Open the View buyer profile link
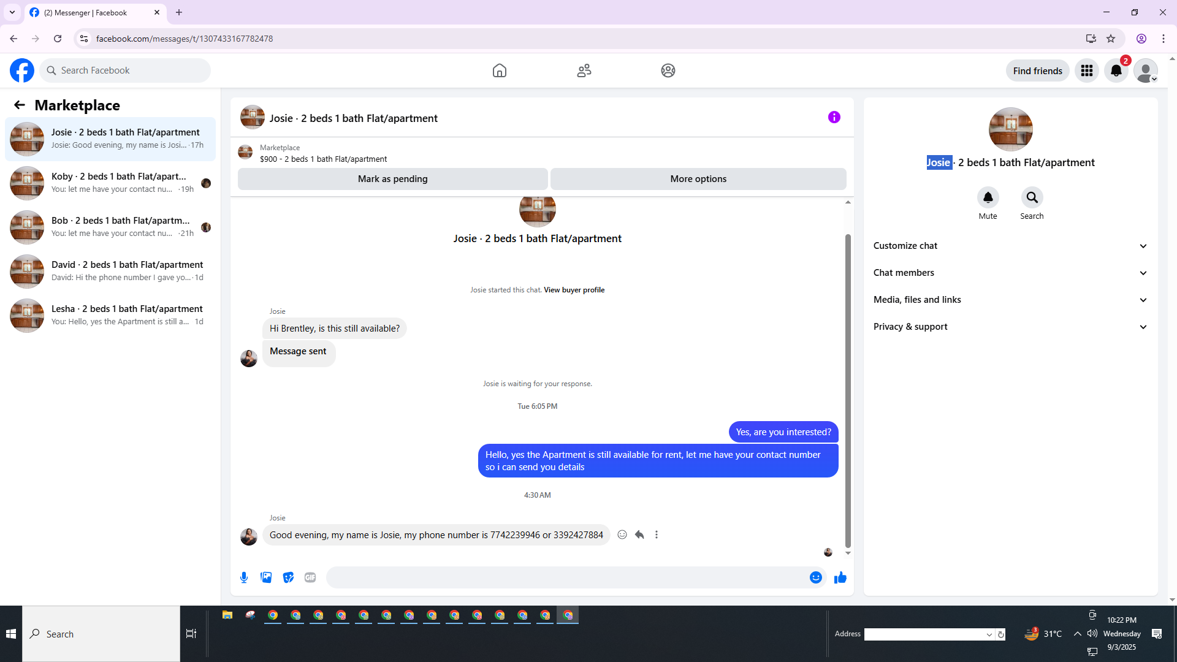The width and height of the screenshot is (1177, 662). (x=574, y=290)
